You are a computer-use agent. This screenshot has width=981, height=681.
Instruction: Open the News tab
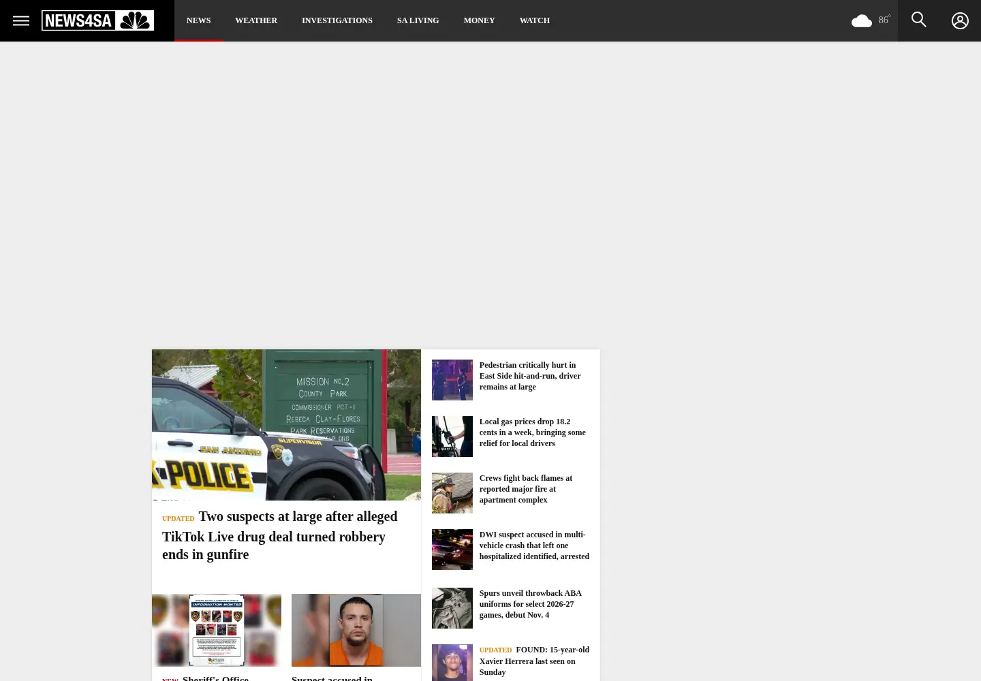point(199,20)
